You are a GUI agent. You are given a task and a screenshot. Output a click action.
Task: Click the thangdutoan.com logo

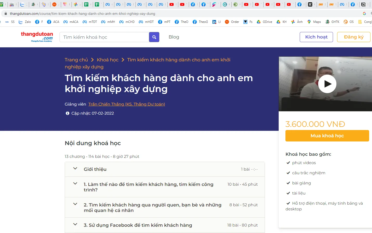(37, 37)
